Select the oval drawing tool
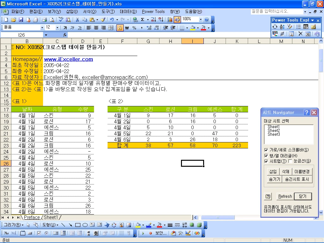This screenshot has width=324, height=243. click(x=85, y=225)
